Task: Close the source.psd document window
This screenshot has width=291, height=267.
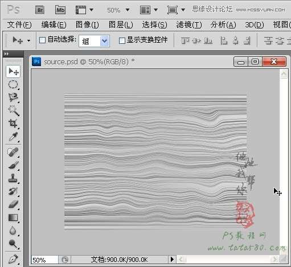Action: coord(274,61)
